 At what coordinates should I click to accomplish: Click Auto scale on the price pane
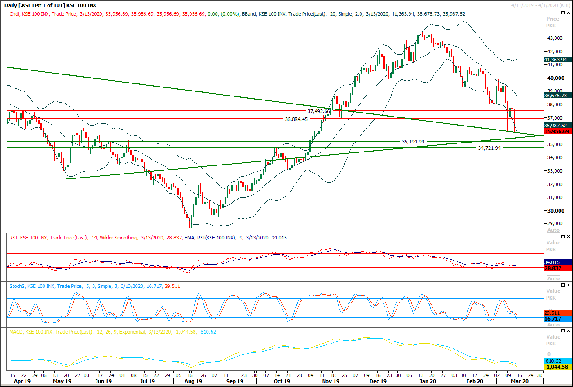click(553, 230)
